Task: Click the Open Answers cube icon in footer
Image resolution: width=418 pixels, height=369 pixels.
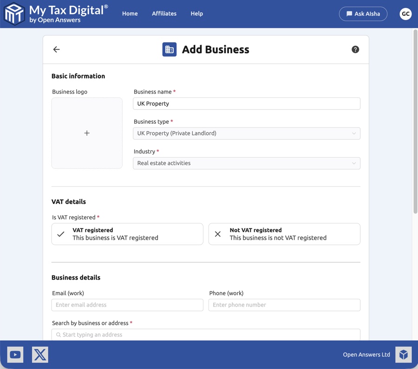Action: coord(403,355)
